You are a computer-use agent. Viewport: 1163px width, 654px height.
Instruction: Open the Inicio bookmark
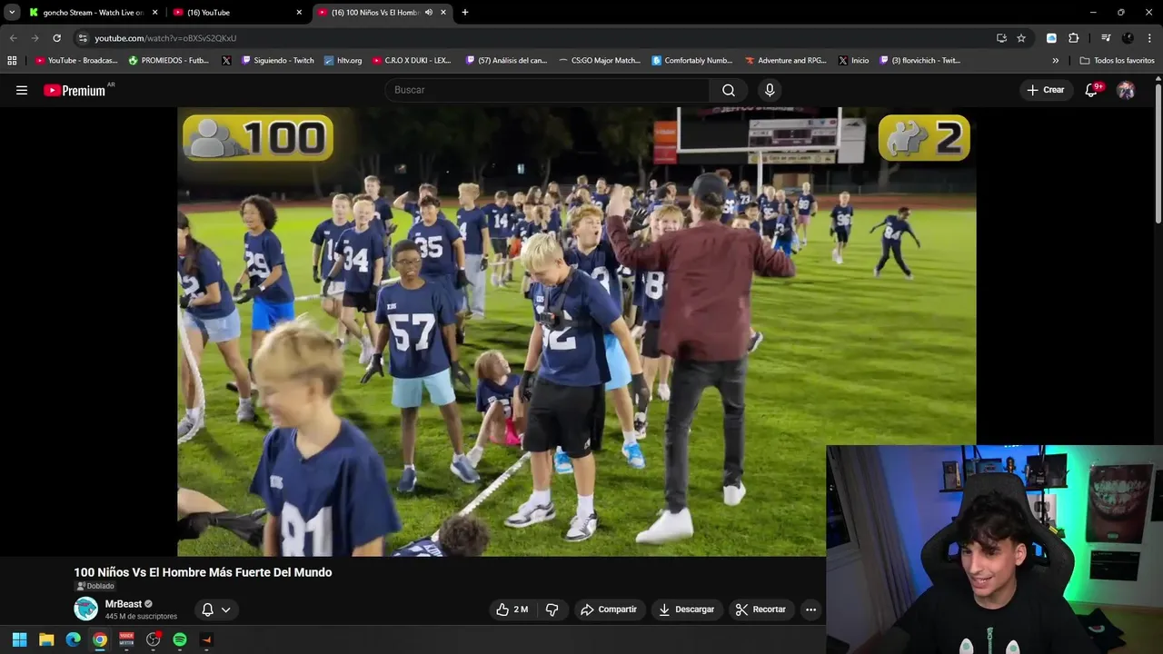[853, 61]
